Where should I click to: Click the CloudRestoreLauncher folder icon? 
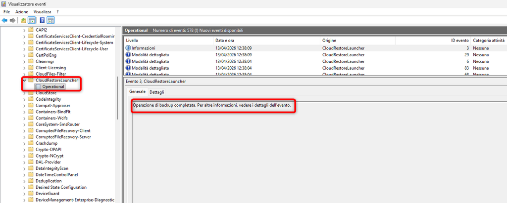point(31,80)
